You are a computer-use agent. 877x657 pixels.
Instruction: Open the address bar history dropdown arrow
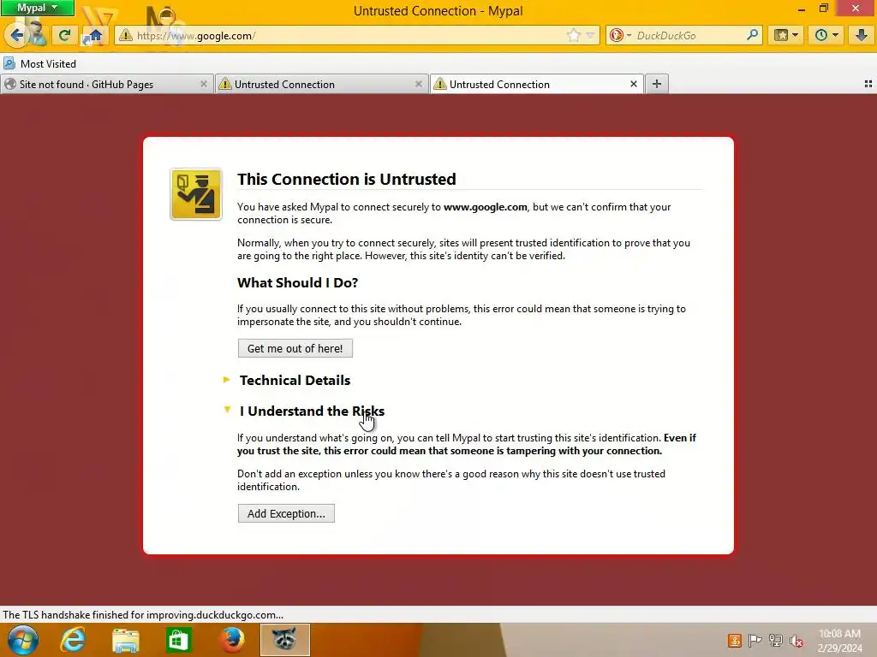click(591, 36)
